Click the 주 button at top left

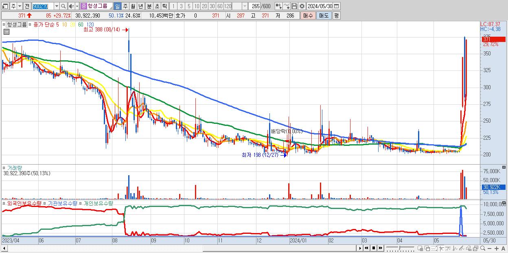pos(13,6)
